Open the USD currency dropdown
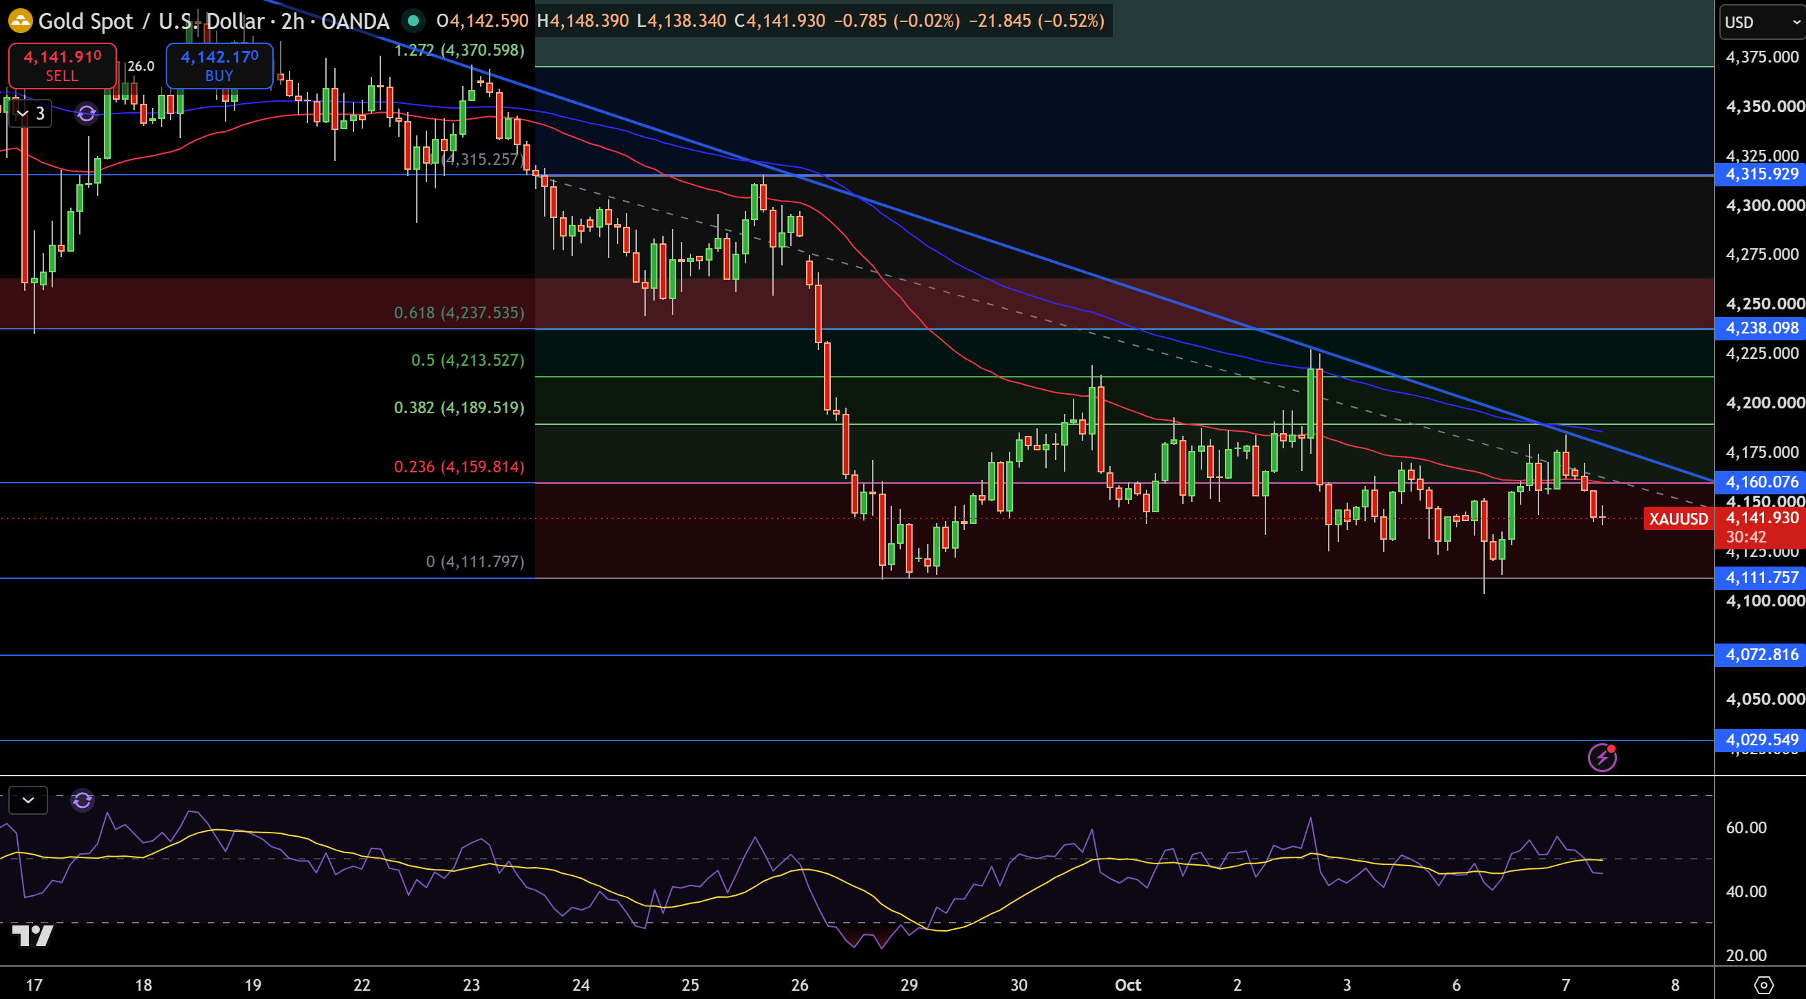1806x999 pixels. [1763, 23]
